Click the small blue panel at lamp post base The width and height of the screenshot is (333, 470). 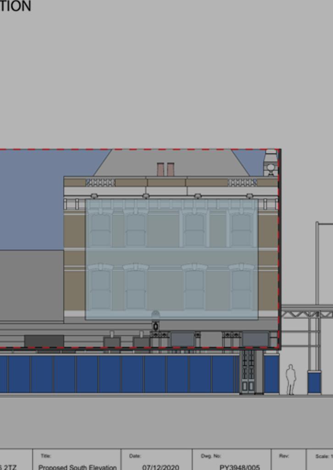click(314, 382)
